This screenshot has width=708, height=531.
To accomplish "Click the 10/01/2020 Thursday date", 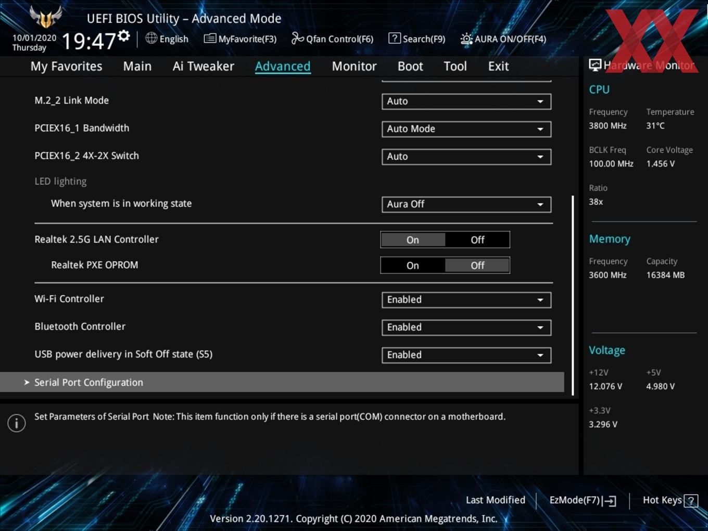I will tap(34, 43).
